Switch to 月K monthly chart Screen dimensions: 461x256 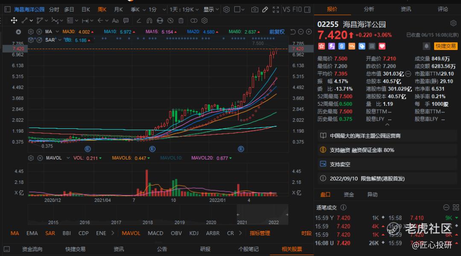point(118,10)
